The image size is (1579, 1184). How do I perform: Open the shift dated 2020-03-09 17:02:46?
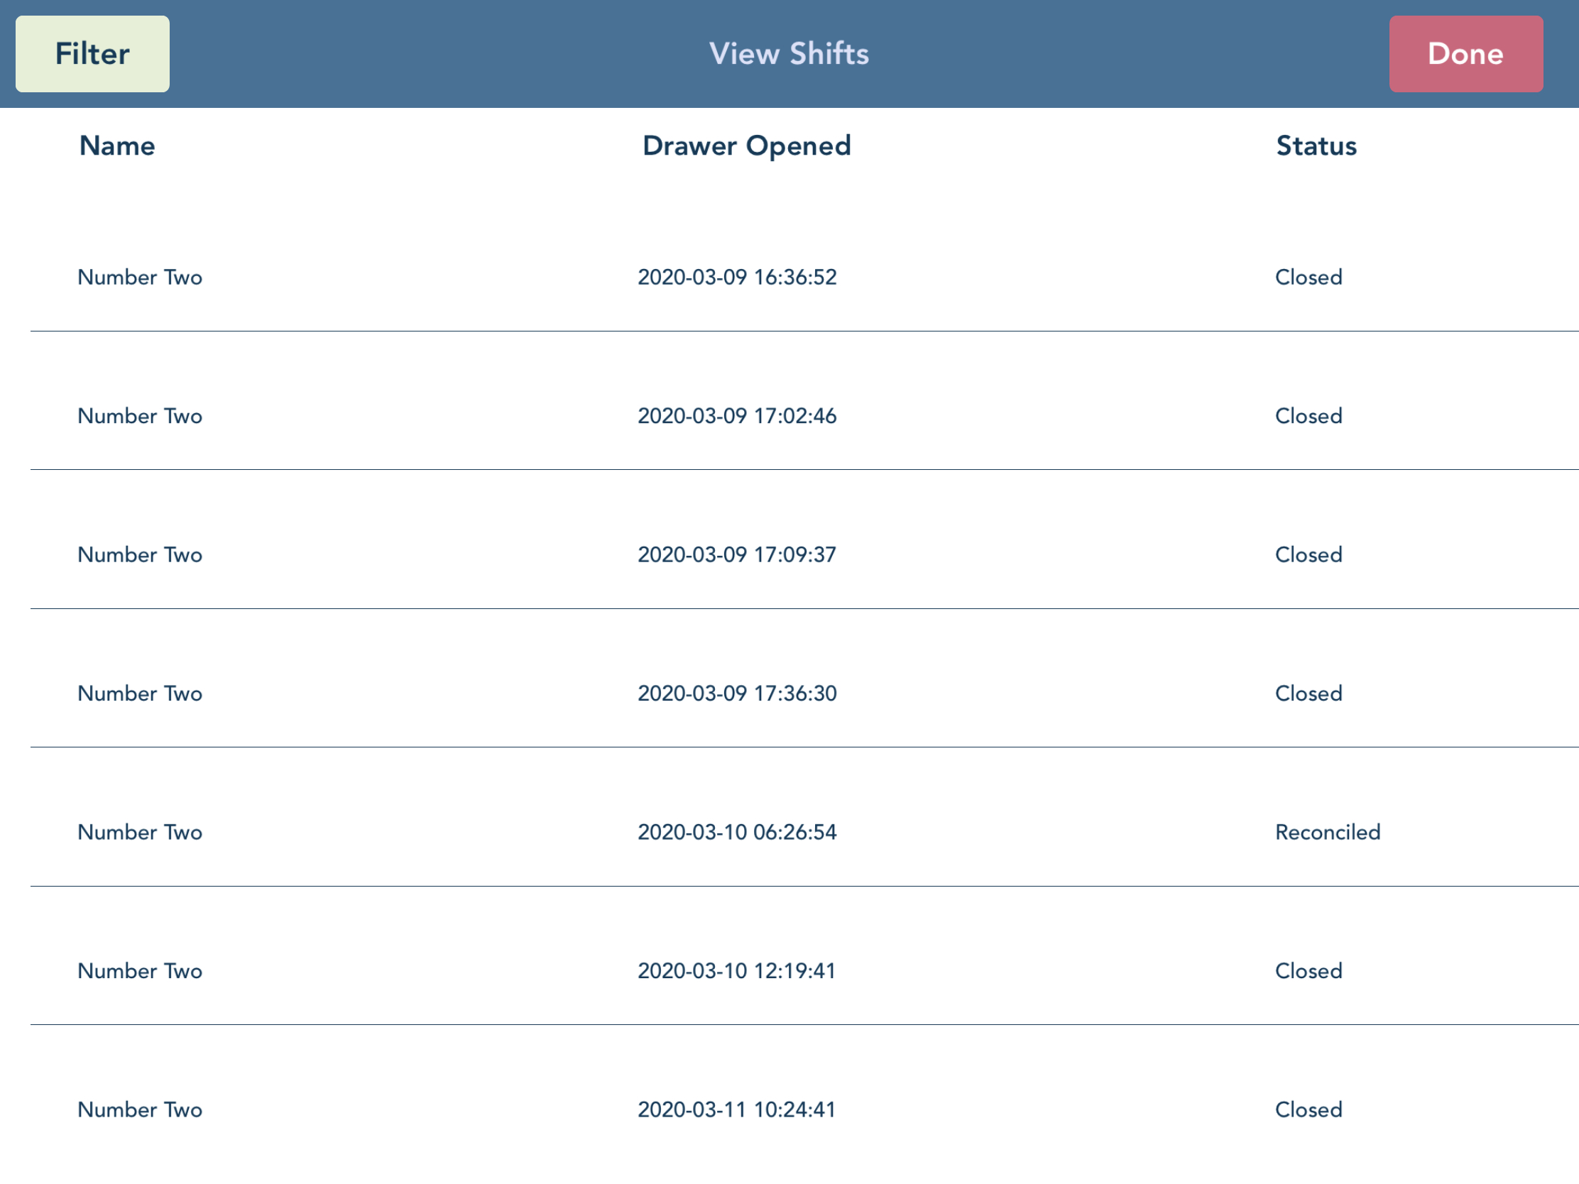coord(737,416)
